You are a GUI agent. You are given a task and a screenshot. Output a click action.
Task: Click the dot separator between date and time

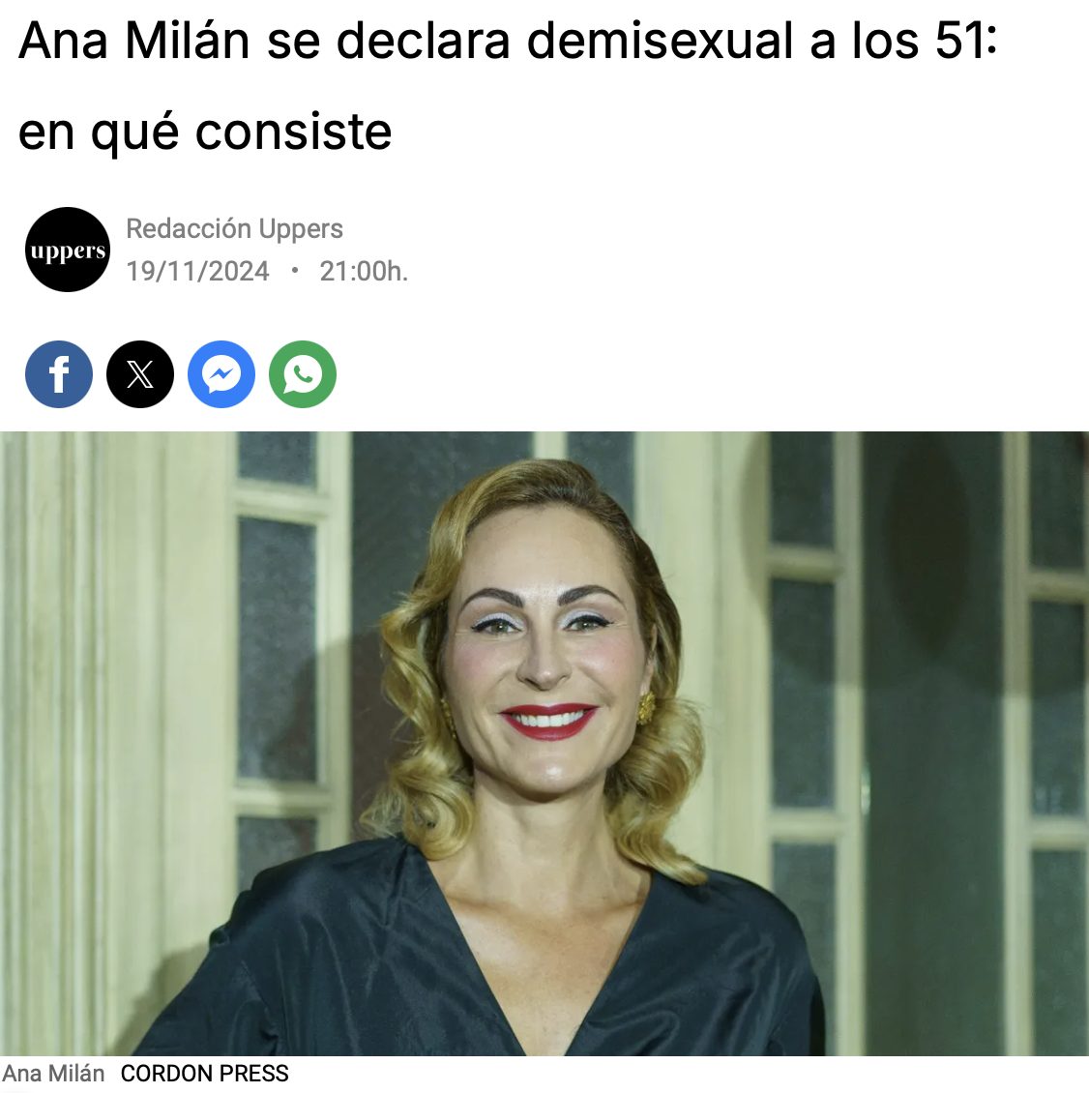(x=295, y=271)
